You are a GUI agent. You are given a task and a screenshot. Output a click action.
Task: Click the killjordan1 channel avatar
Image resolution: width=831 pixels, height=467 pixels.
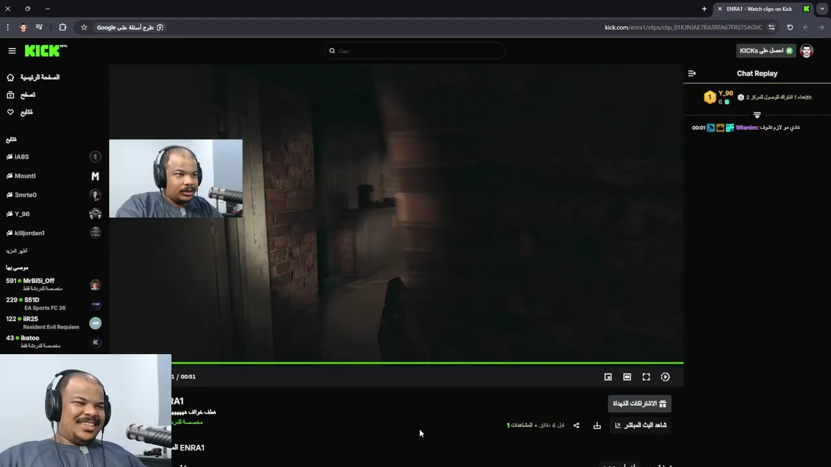pos(95,233)
